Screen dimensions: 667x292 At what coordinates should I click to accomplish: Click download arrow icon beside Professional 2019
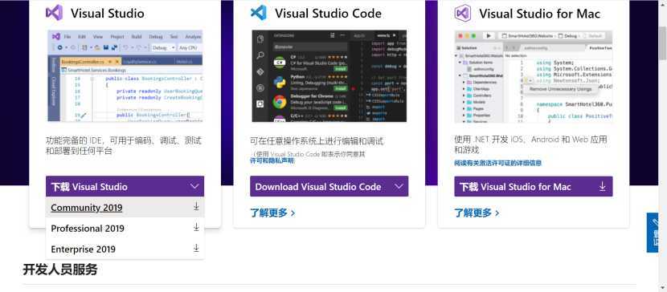(196, 227)
